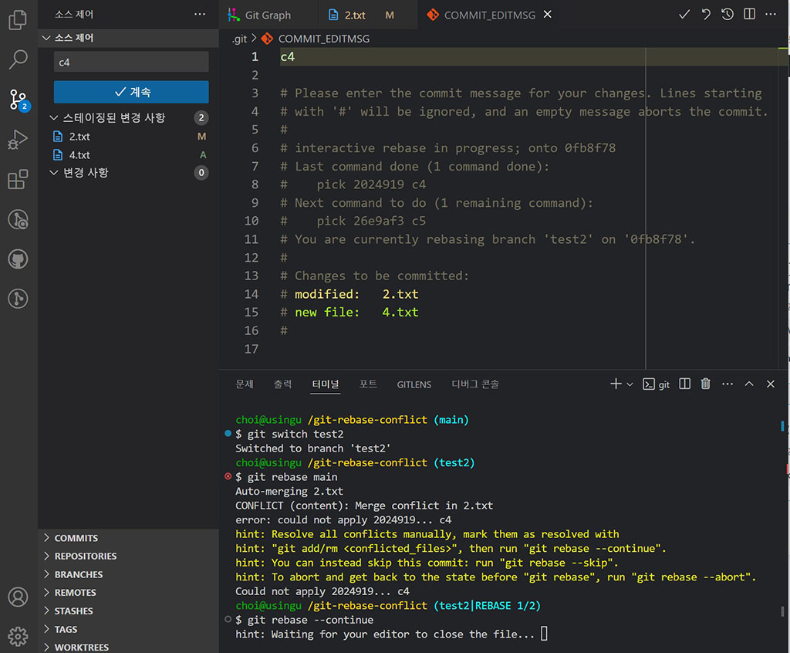Screen dimensions: 790x653
Task: Expand the STASHES section
Action: [x=73, y=611]
